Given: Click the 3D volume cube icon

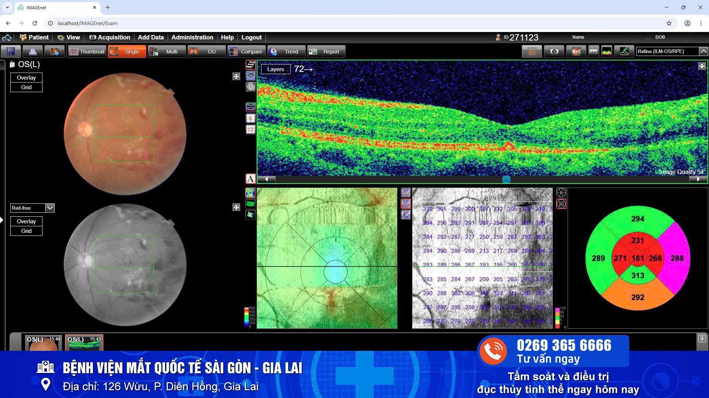Looking at the screenshot, I should pyautogui.click(x=251, y=76).
